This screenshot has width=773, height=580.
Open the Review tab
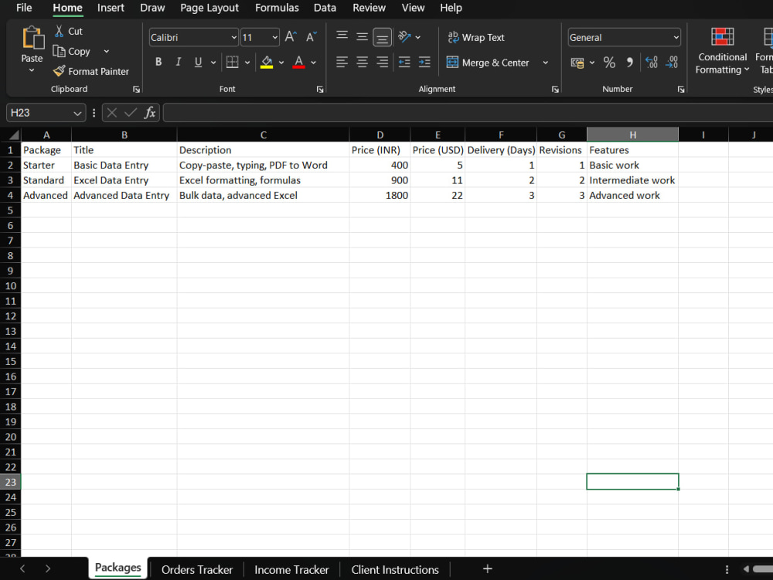[369, 8]
